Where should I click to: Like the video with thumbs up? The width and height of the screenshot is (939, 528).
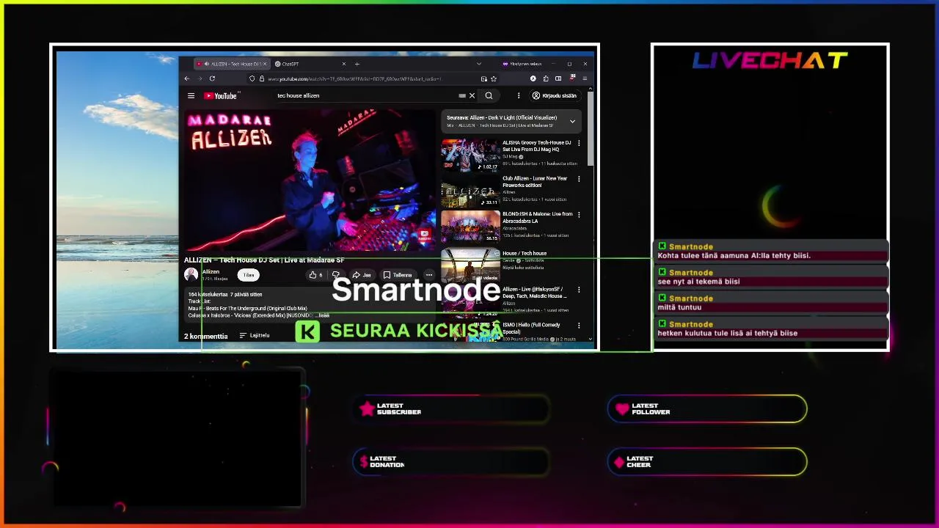(315, 275)
